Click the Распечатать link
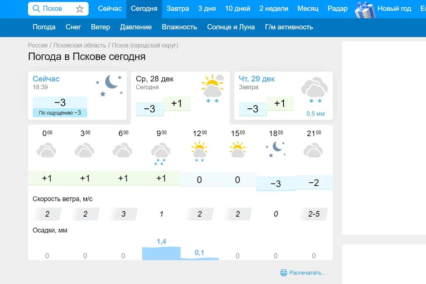 click(307, 273)
